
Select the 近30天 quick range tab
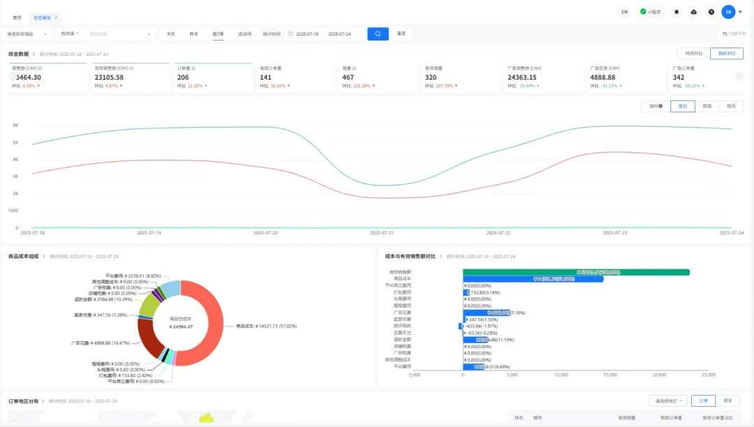coord(244,33)
